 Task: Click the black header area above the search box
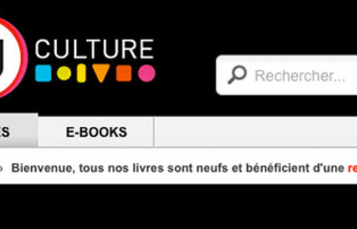[x=287, y=27]
